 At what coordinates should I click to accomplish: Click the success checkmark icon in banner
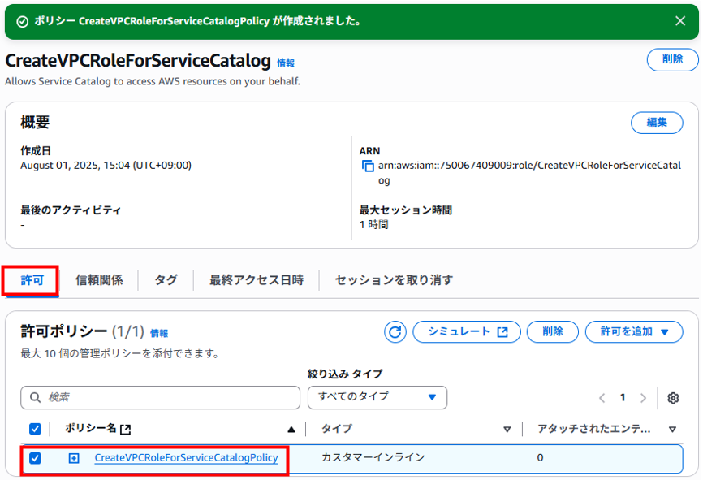coord(22,22)
